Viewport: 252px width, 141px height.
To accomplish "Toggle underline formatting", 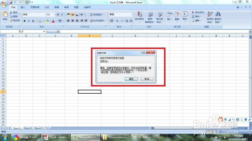I will [33, 21].
